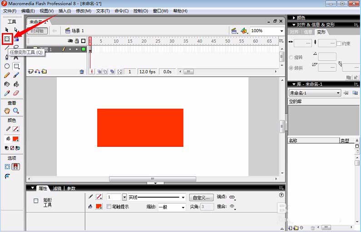The image size is (361, 232).
Task: Select the 倾斜 skew radio button
Action: (x=291, y=68)
